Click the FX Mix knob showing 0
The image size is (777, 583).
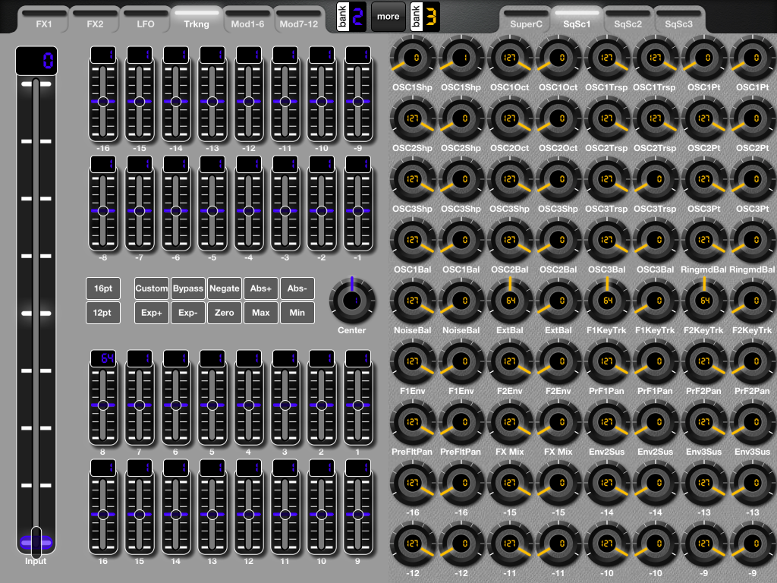(558, 422)
